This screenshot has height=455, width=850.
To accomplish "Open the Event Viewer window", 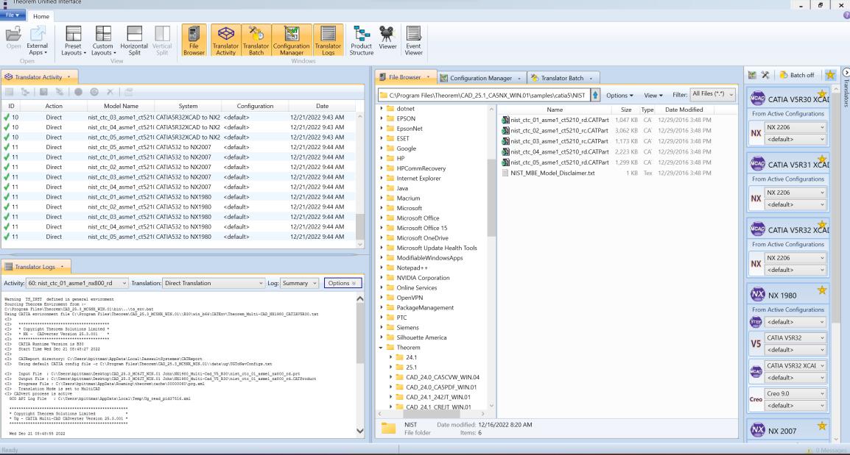I will 414,40.
